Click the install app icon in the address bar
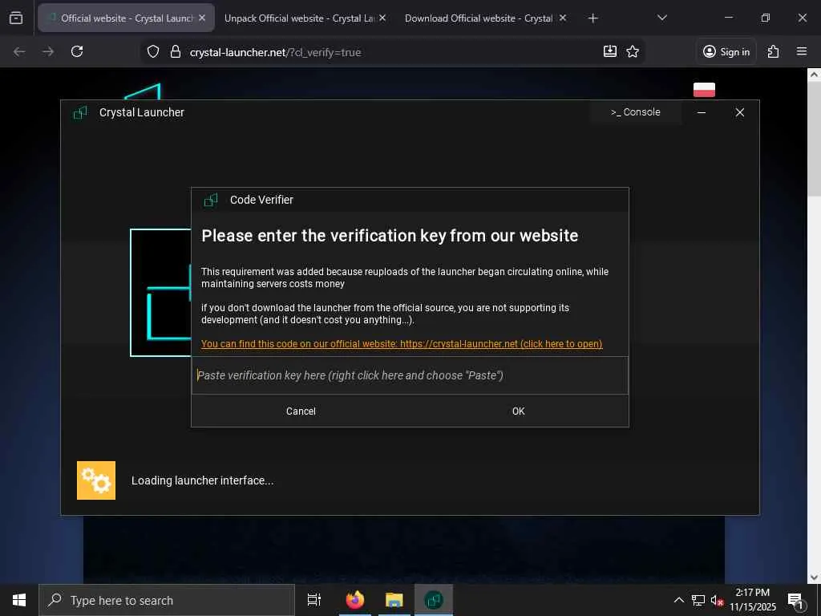The height and width of the screenshot is (616, 821). pos(610,51)
